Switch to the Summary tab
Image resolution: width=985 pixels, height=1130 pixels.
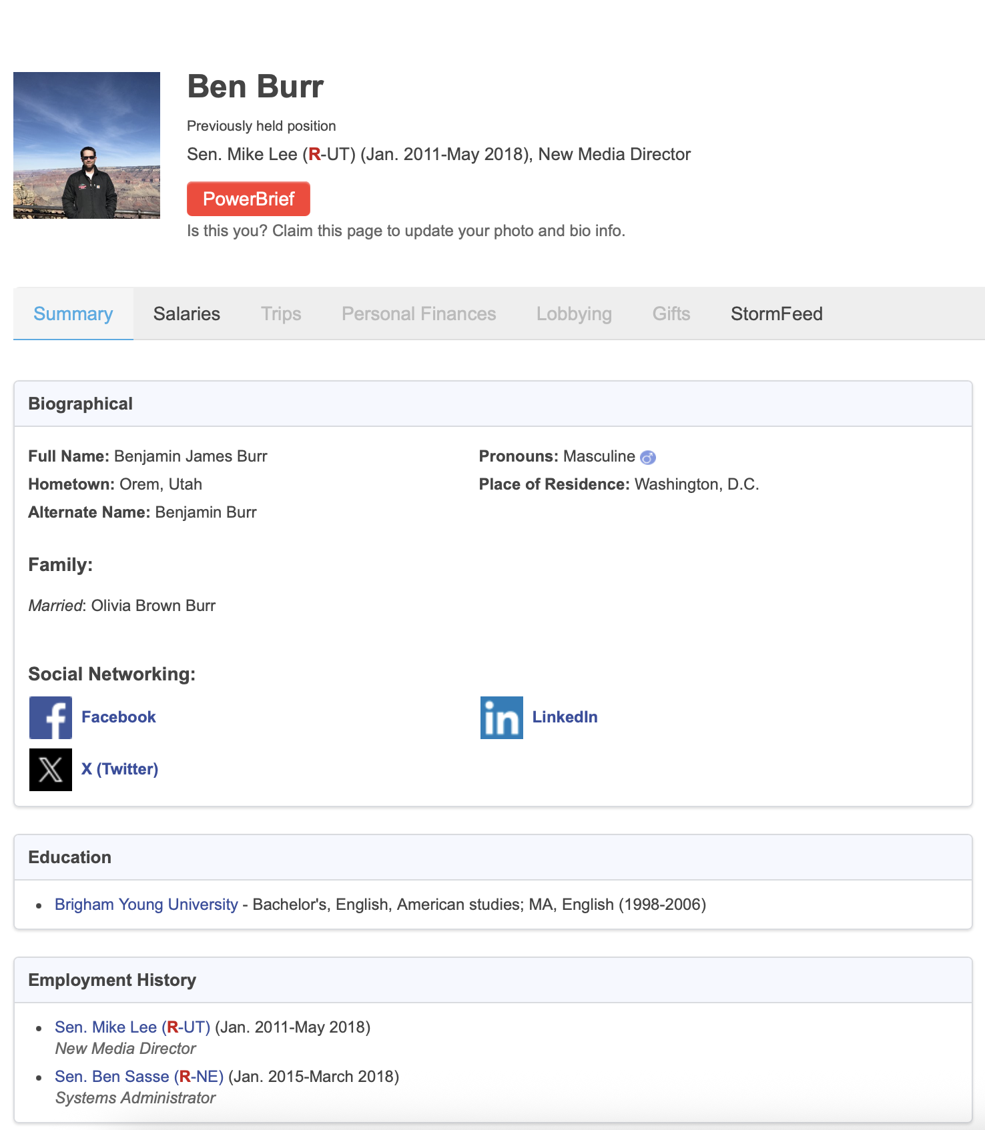pos(73,314)
